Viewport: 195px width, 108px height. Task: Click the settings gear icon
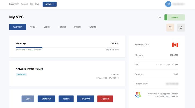[160, 17]
